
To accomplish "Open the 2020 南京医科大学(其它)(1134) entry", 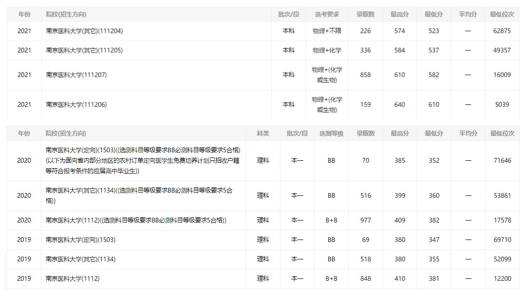I will (139, 195).
